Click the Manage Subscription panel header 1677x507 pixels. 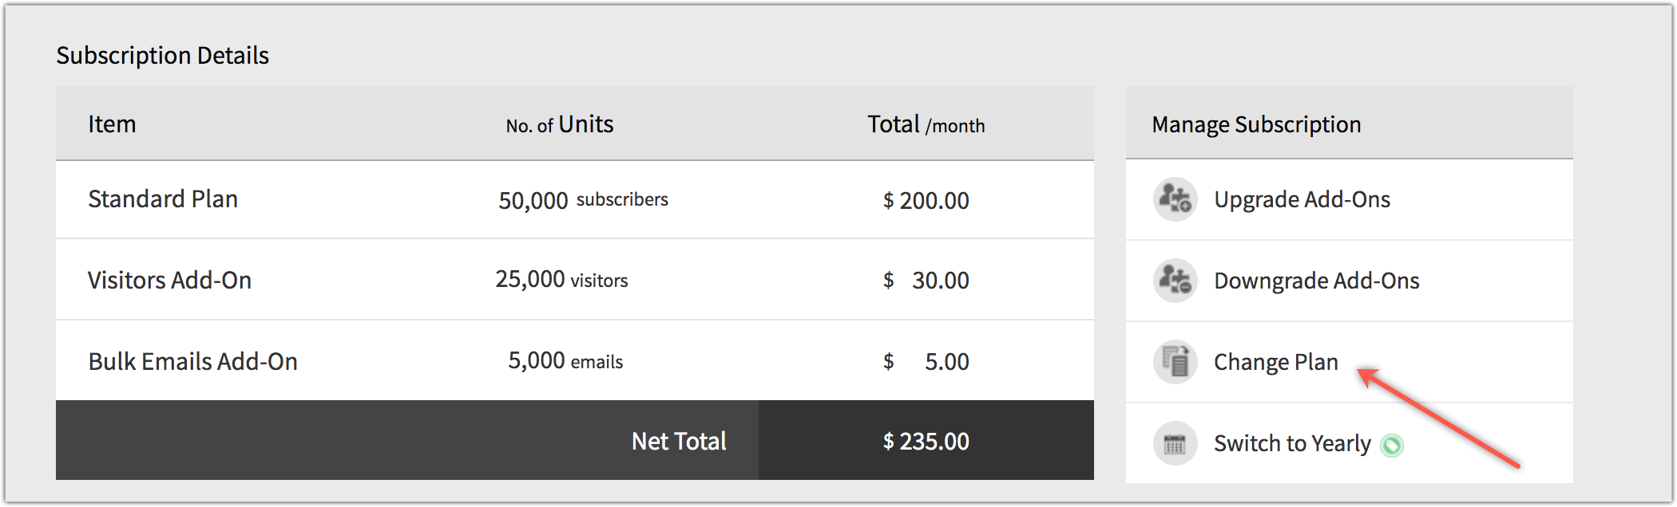tap(1349, 124)
